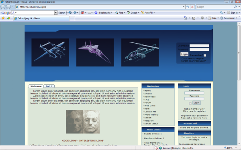This screenshot has width=241, height=150.
Task: Click the Home icon in command bar
Action: pos(185,18)
